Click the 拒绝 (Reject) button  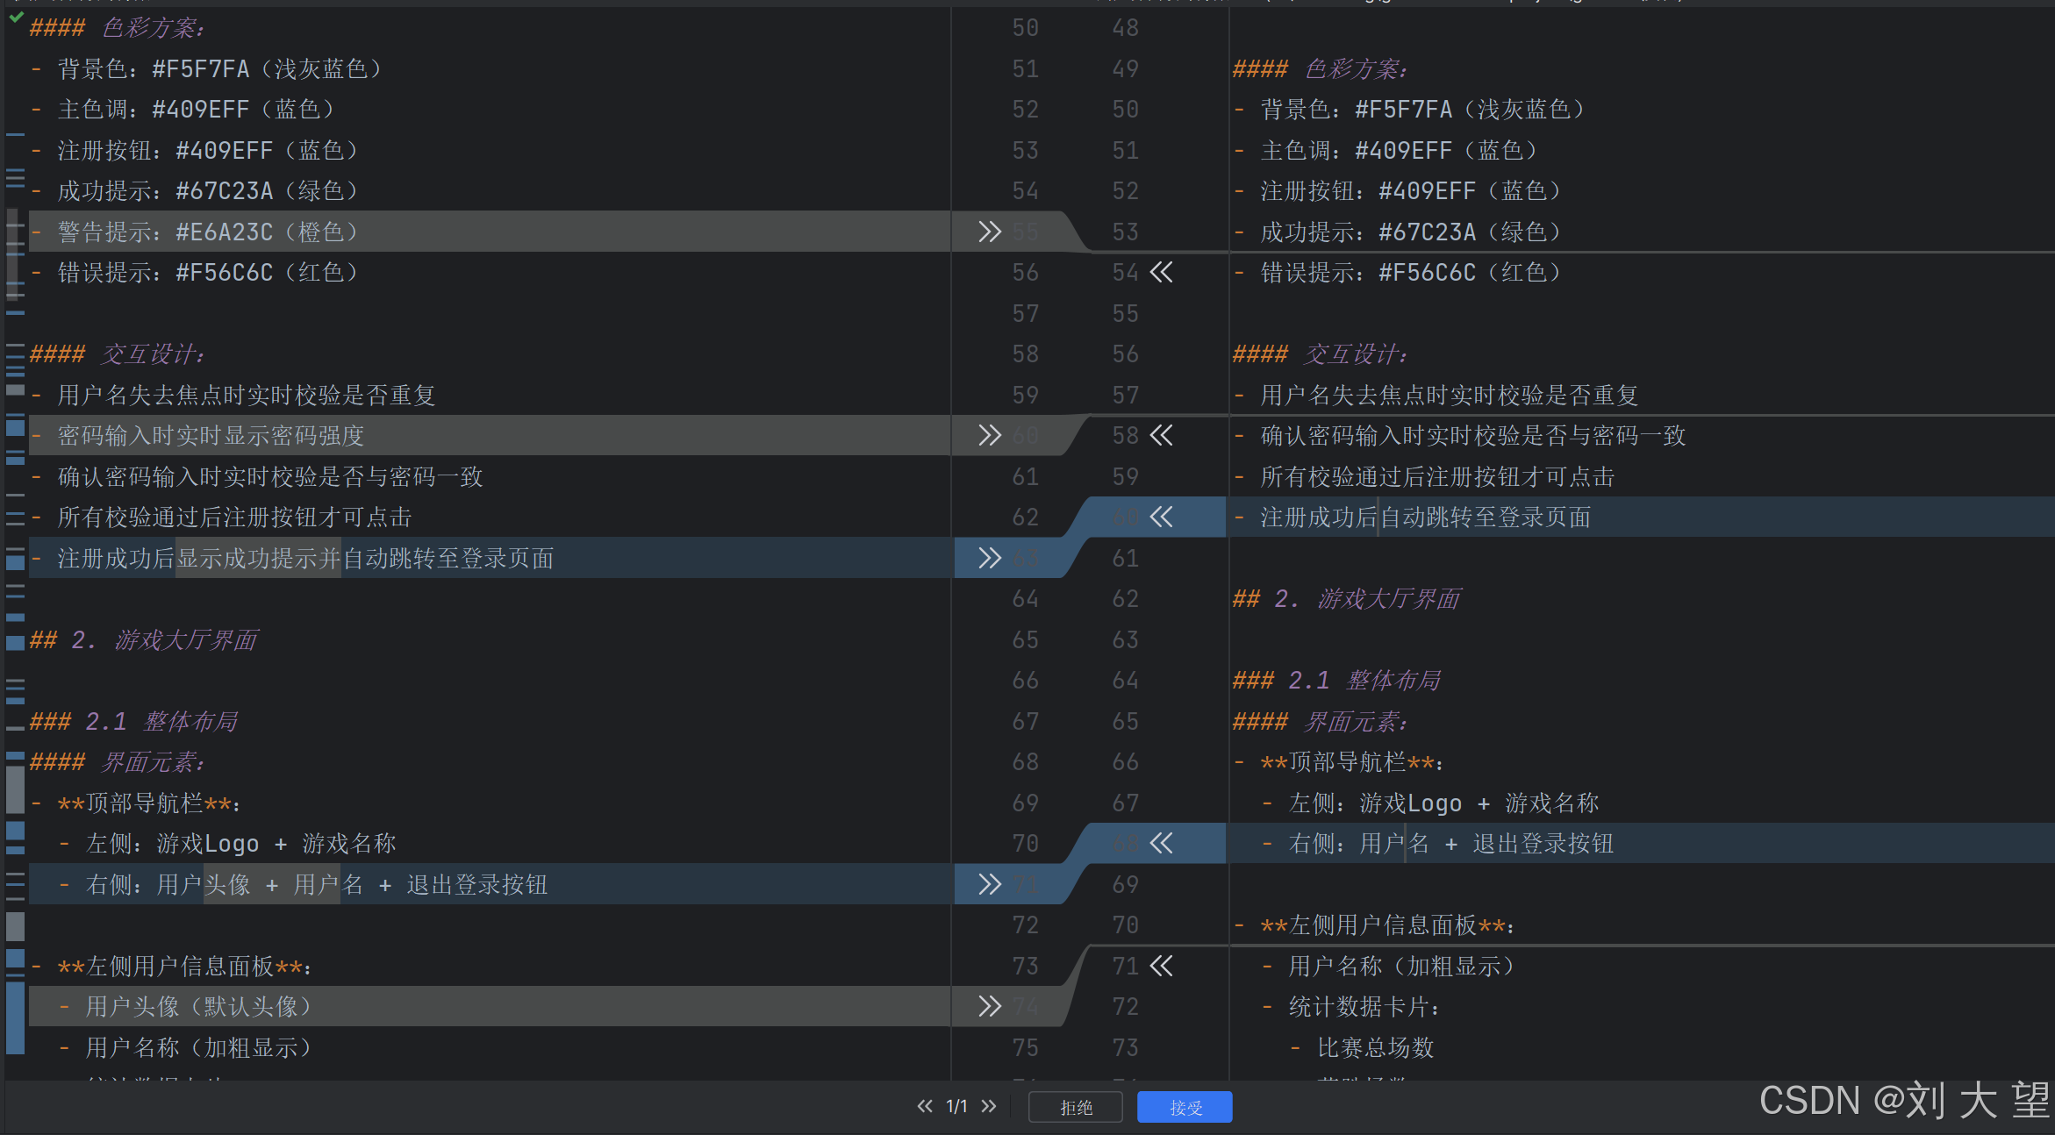click(1076, 1107)
